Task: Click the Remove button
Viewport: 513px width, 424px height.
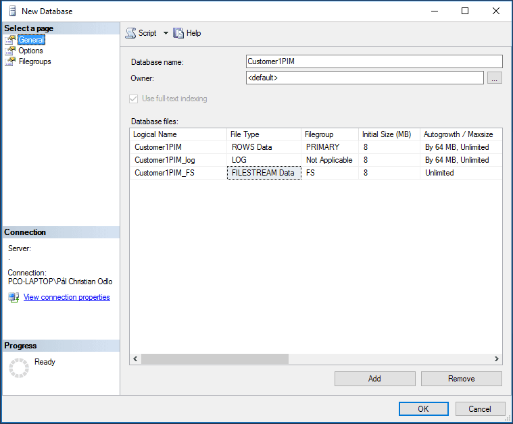Action: (462, 379)
